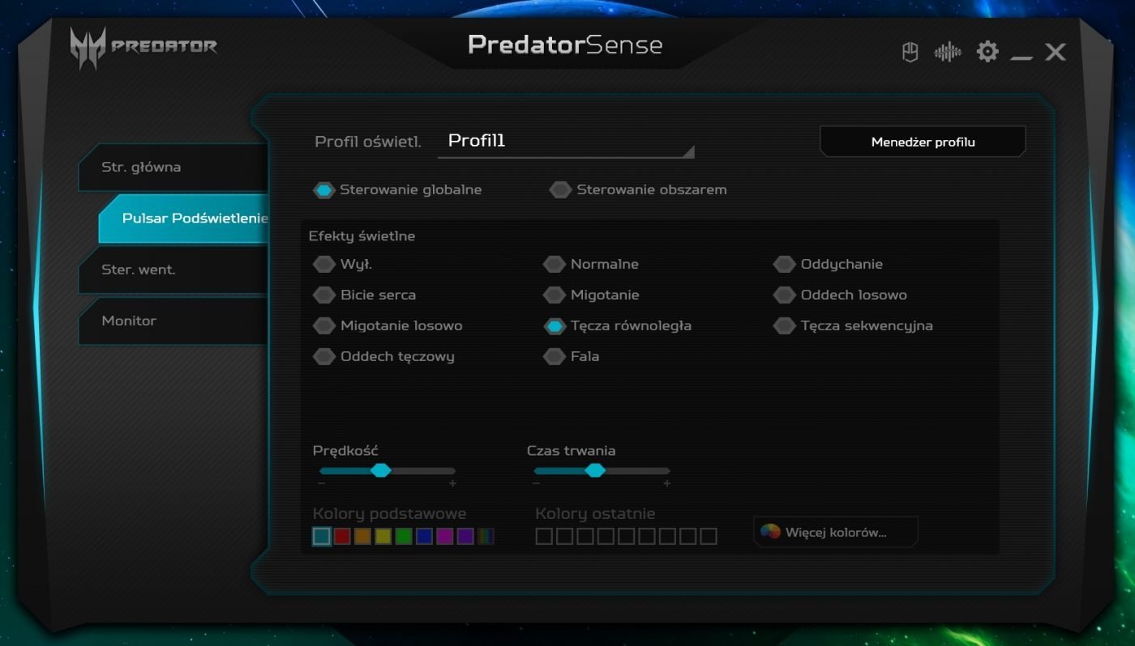The image size is (1135, 646).
Task: Pick the red basic color swatch
Action: pyautogui.click(x=342, y=537)
